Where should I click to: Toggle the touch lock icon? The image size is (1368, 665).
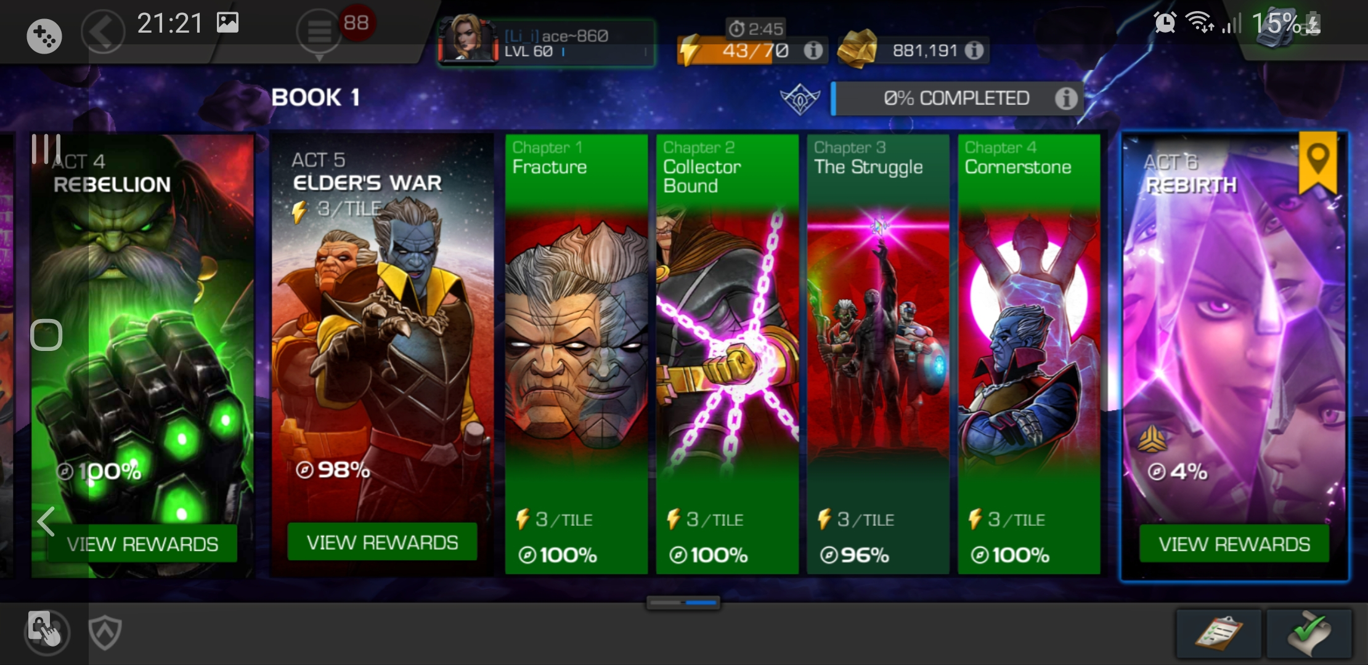point(46,630)
